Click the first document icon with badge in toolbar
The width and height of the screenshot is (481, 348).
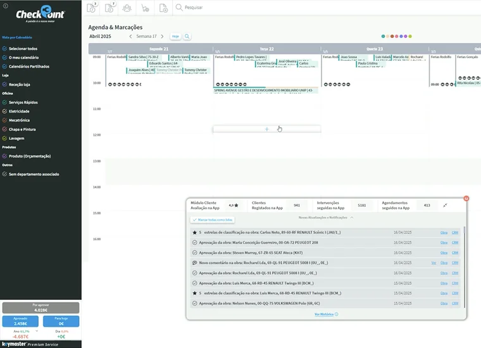[91, 8]
